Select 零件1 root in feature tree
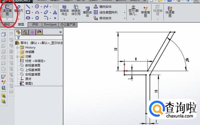This screenshot has width=200, height=125. 39,43
